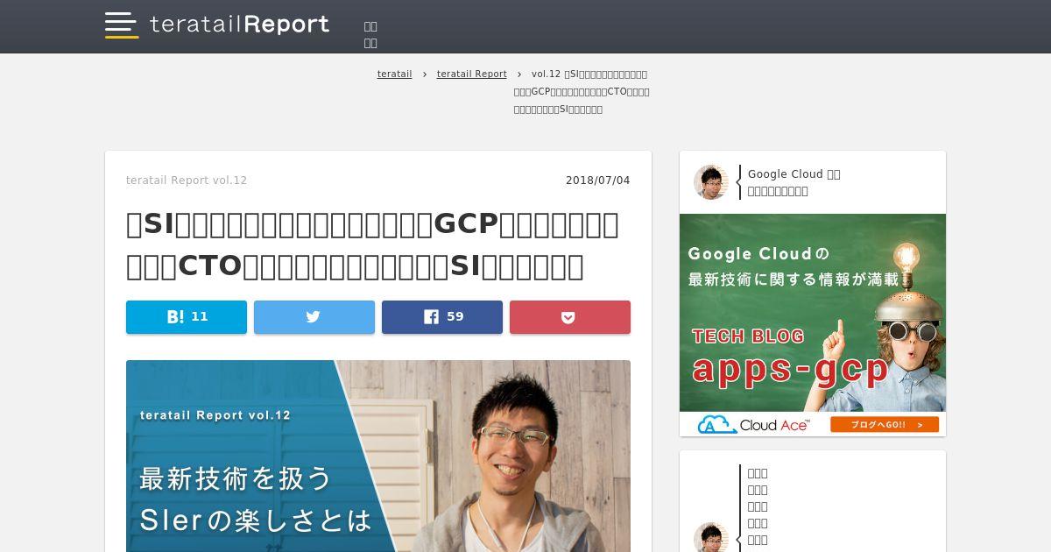This screenshot has width=1051, height=552.
Task: Click the Facebook f icon
Action: coord(431,317)
